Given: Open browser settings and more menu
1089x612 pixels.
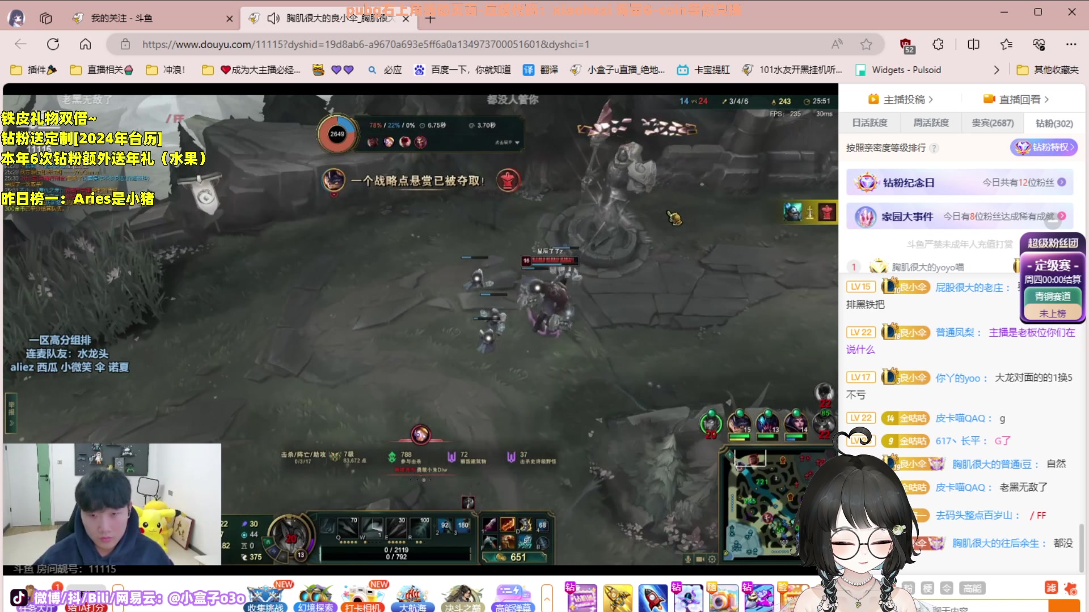Looking at the screenshot, I should point(1070,44).
